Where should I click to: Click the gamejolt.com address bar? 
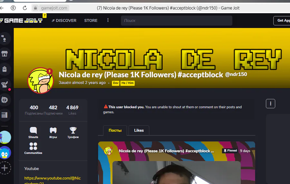(x=54, y=8)
